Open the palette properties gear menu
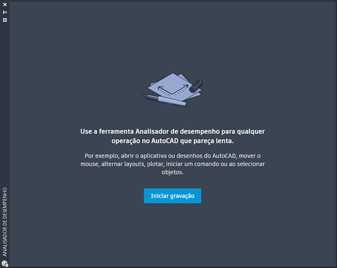337x268 pixels. click(5, 20)
